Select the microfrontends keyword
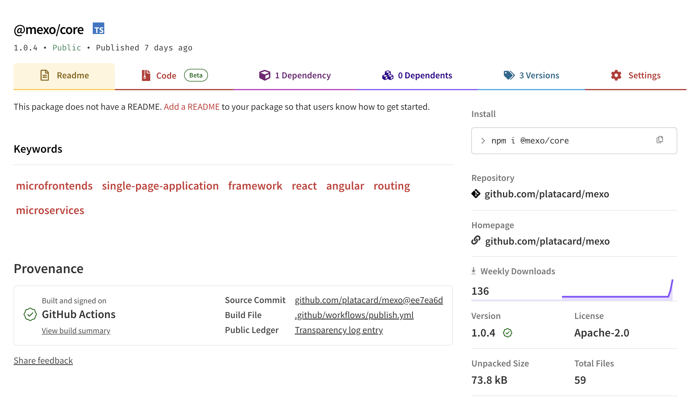The width and height of the screenshot is (700, 397). 54,186
